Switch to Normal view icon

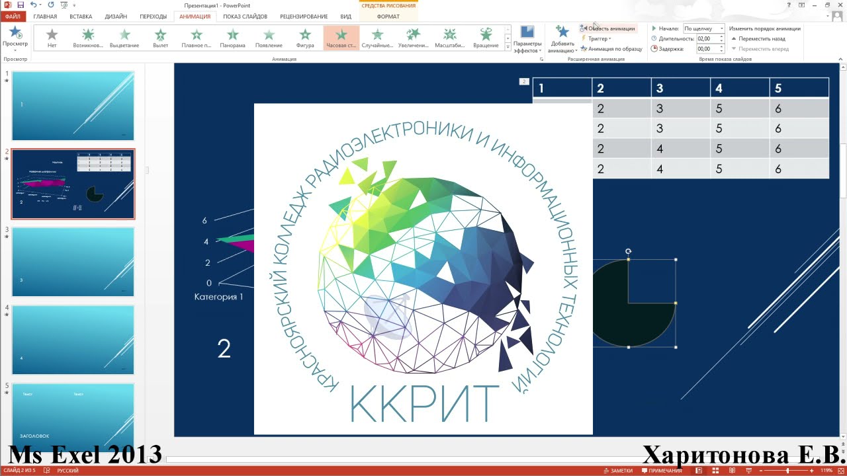click(699, 471)
